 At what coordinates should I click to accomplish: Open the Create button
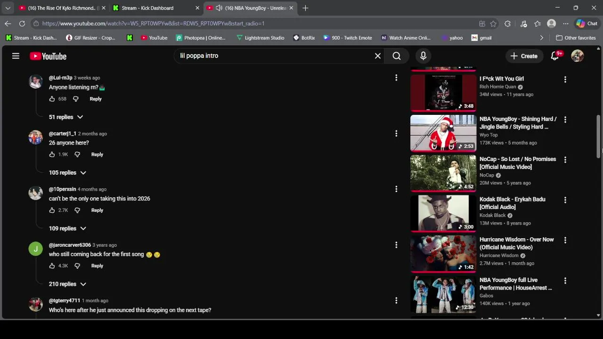(524, 56)
